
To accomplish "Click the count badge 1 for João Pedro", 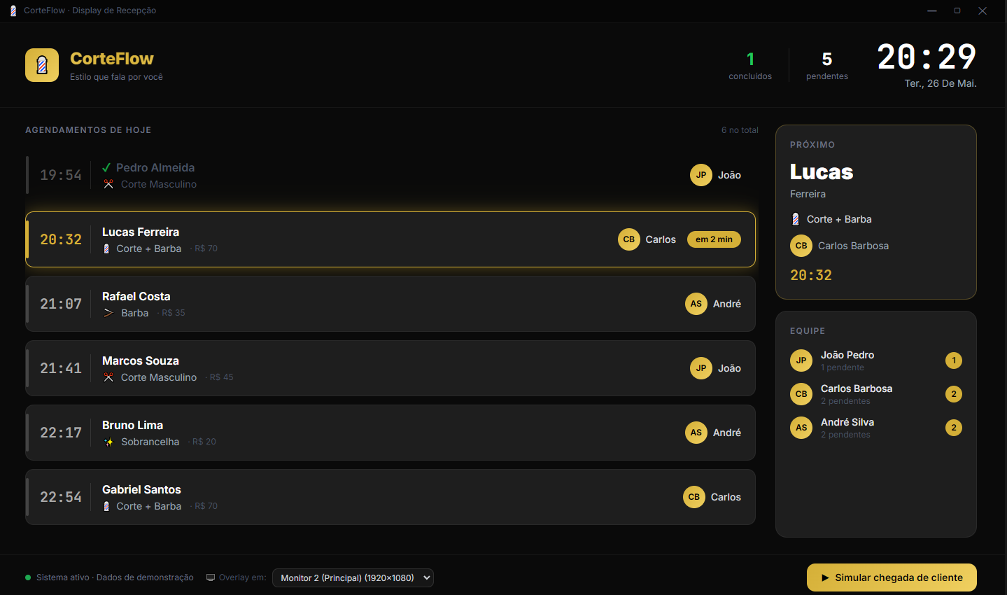I will [954, 360].
